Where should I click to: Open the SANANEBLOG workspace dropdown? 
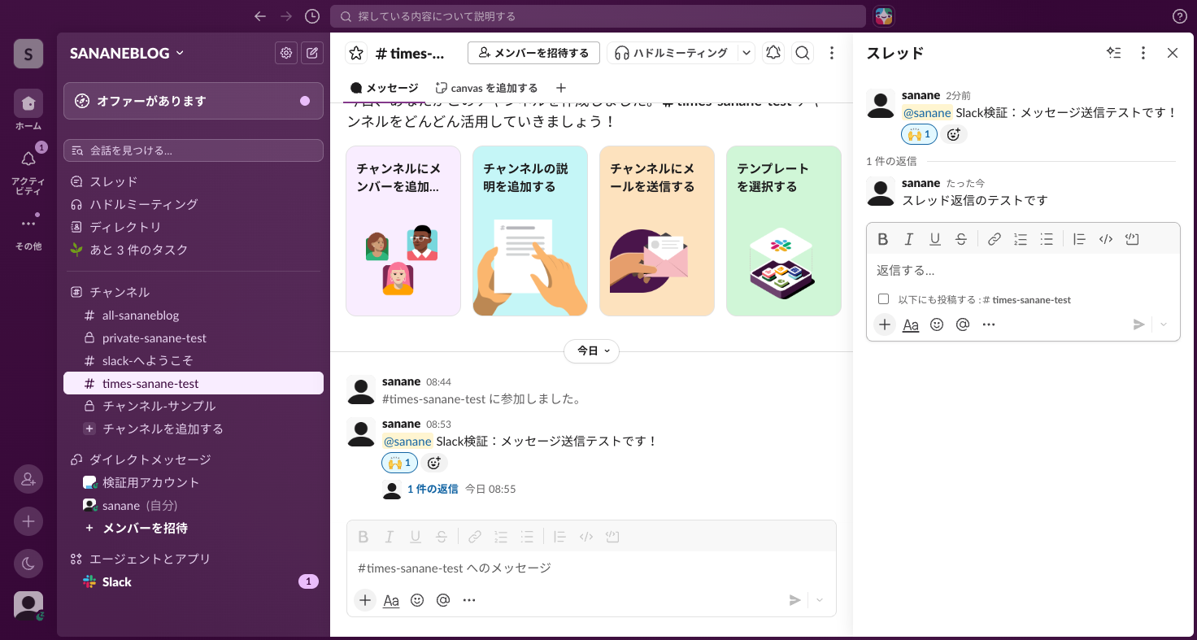coord(127,53)
